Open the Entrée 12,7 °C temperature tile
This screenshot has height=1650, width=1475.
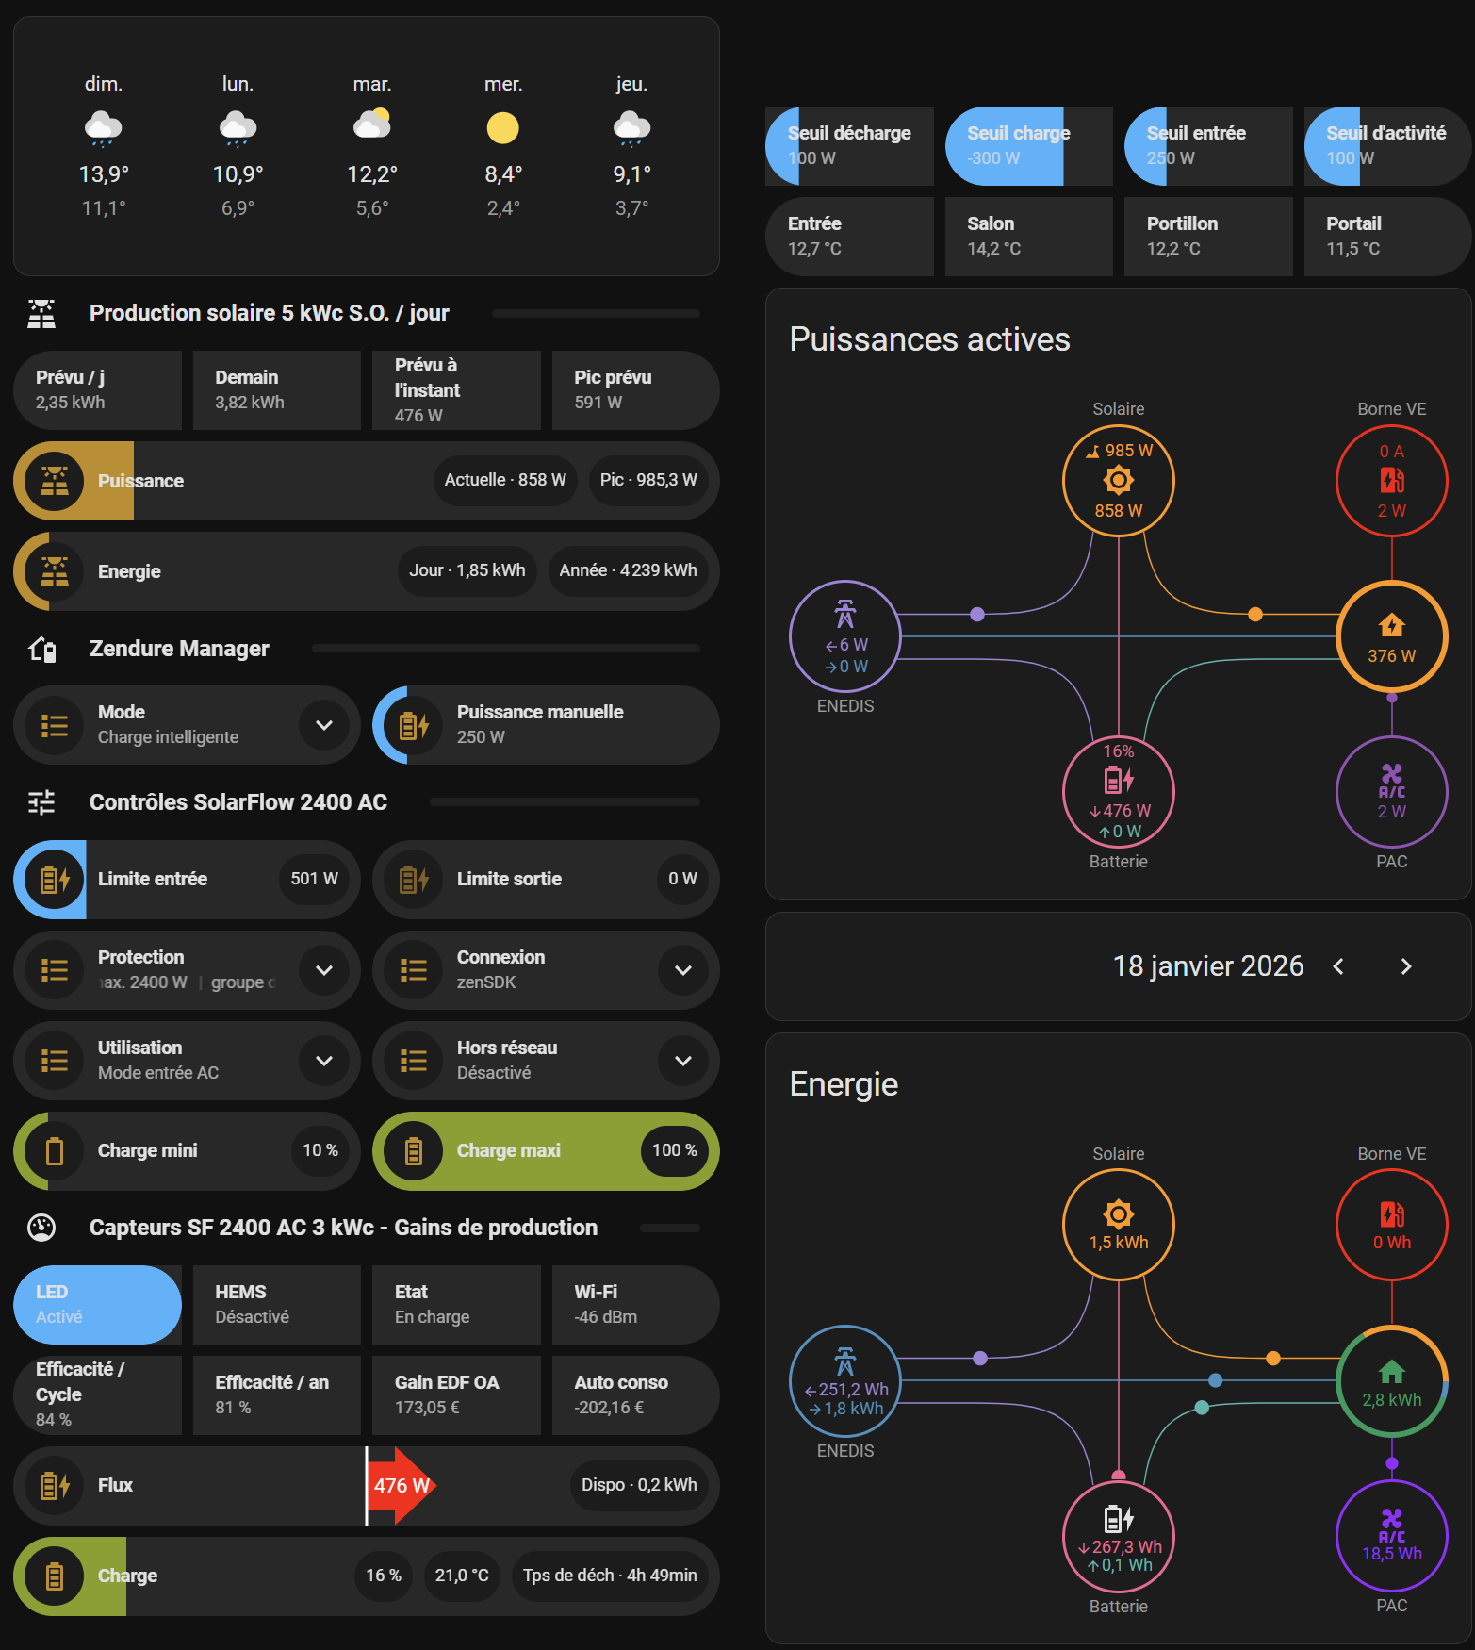click(x=849, y=237)
